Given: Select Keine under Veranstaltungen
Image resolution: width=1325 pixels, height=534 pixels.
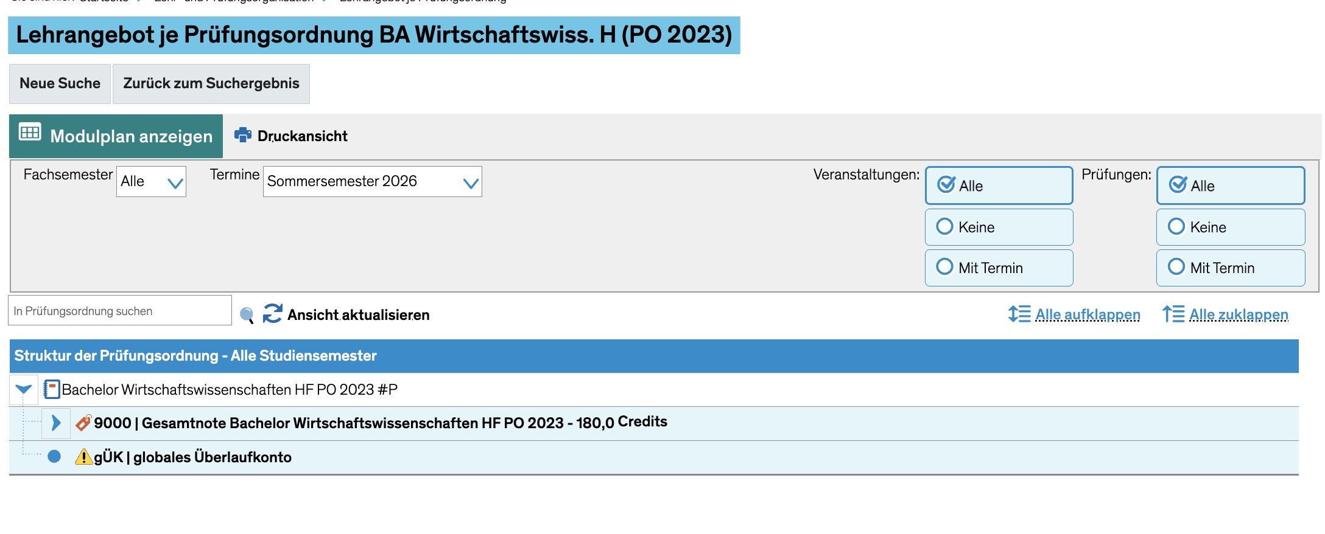Looking at the screenshot, I should [999, 227].
